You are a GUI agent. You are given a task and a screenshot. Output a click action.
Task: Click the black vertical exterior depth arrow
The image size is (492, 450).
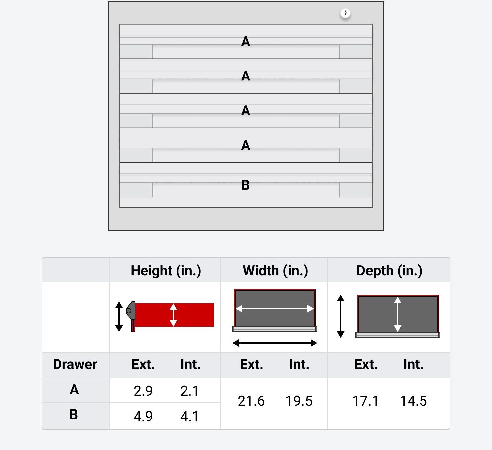[341, 316]
